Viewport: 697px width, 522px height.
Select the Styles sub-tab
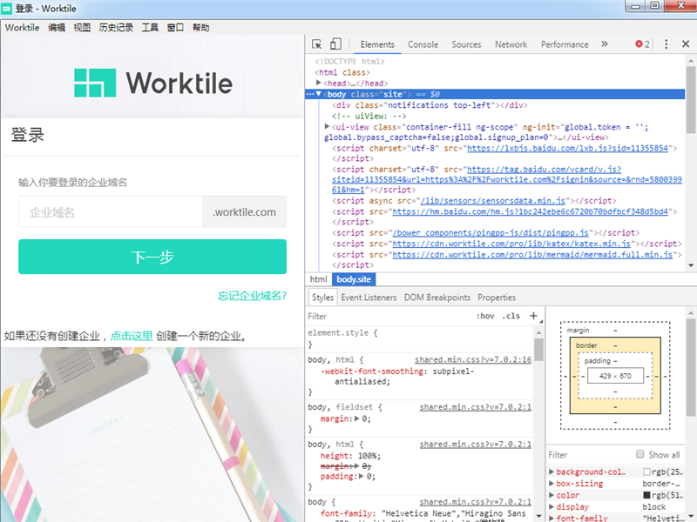[x=322, y=298]
